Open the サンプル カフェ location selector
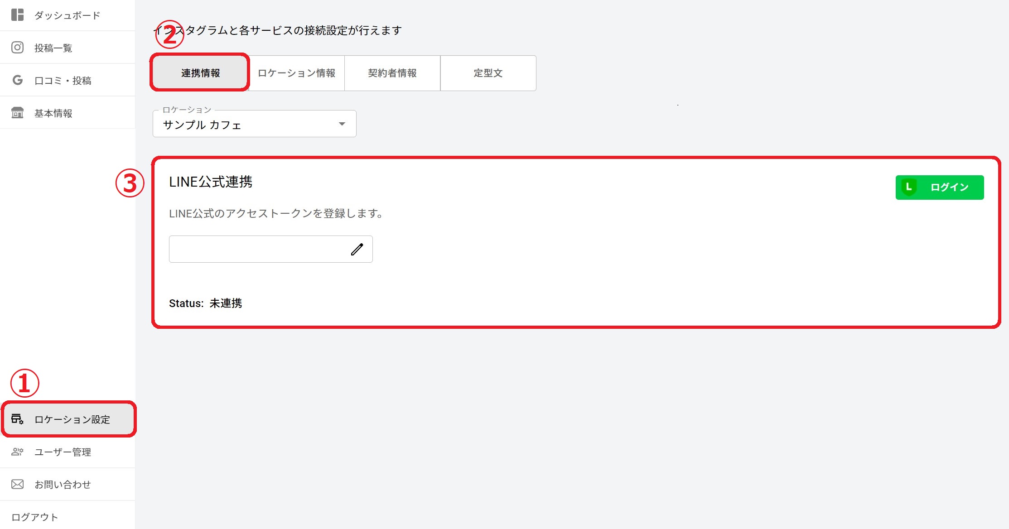The image size is (1009, 529). (245, 125)
